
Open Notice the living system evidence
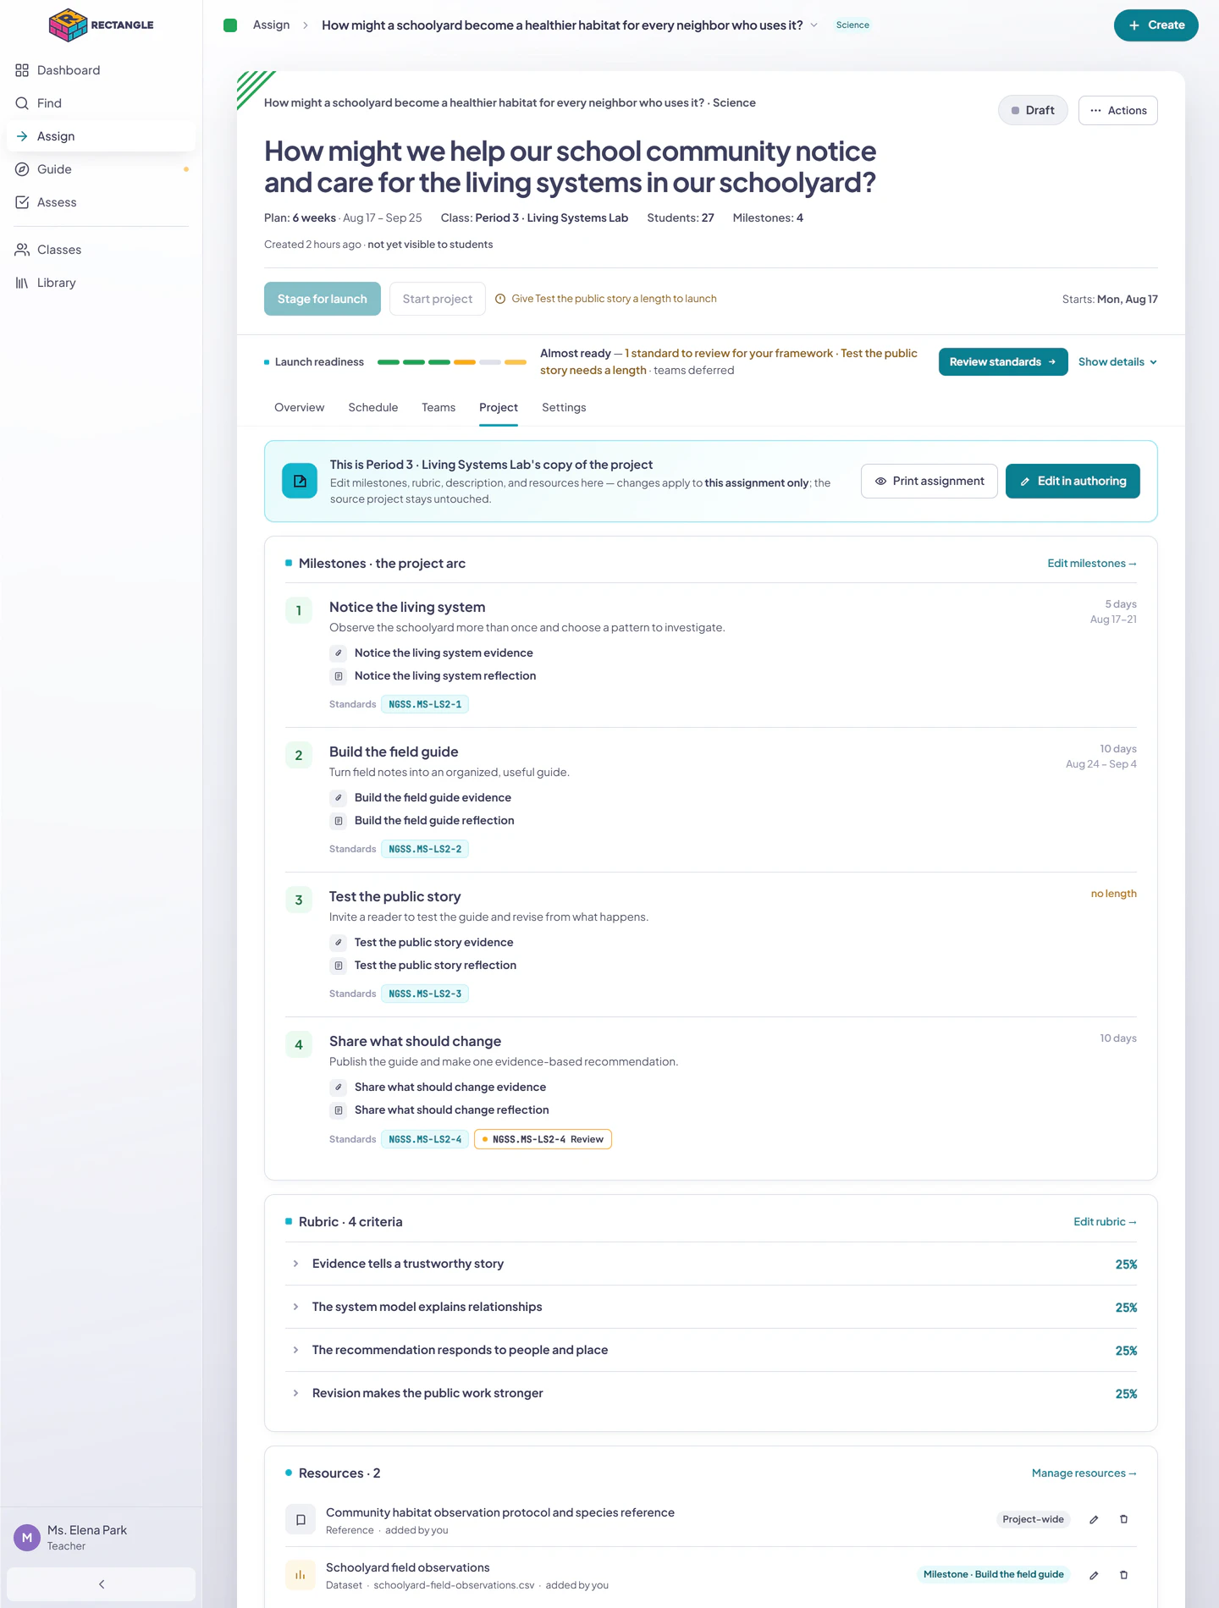click(x=444, y=653)
